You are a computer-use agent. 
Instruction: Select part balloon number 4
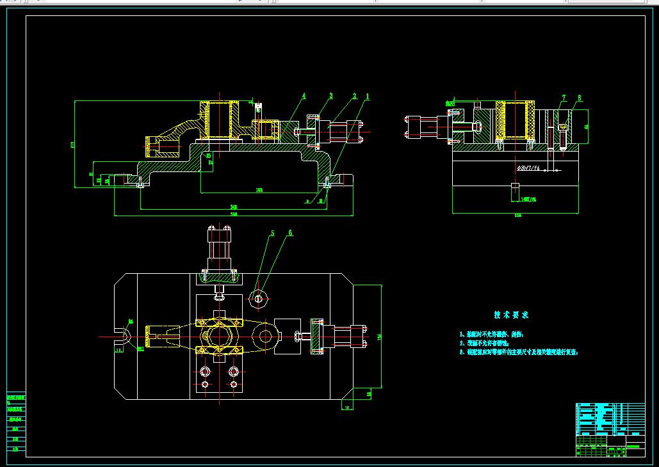pos(304,97)
